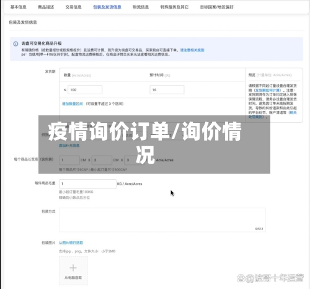
Task: Click the quantity field showing 100
Action: (85, 90)
